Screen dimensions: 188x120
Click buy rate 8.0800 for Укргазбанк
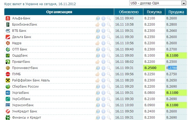(150, 93)
